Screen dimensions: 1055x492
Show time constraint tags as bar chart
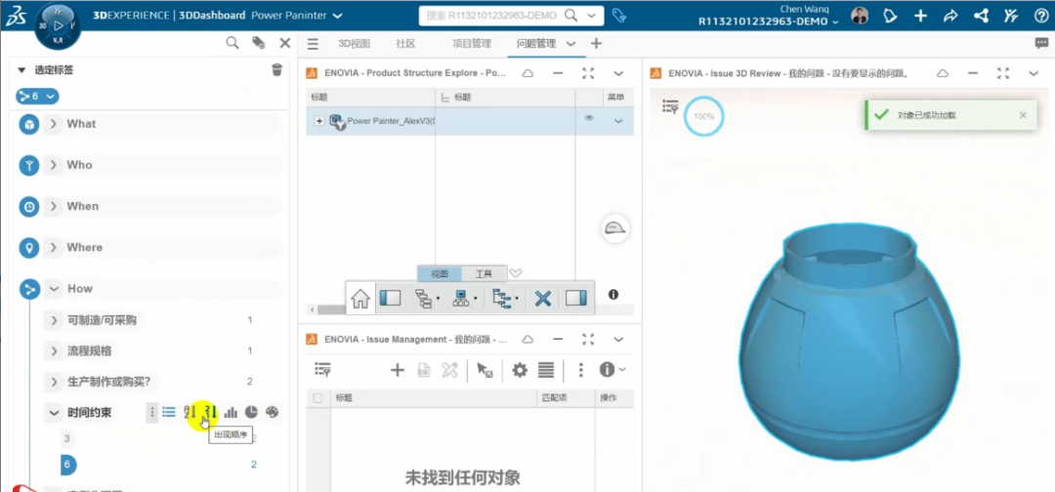click(231, 412)
